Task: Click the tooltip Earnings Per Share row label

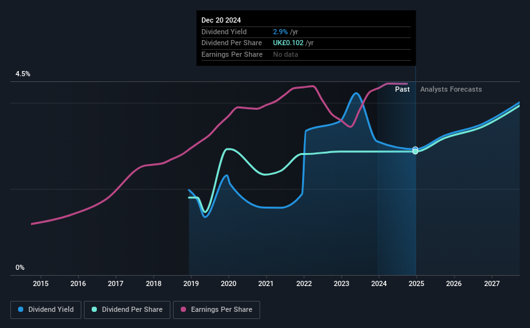Action: pyautogui.click(x=232, y=54)
